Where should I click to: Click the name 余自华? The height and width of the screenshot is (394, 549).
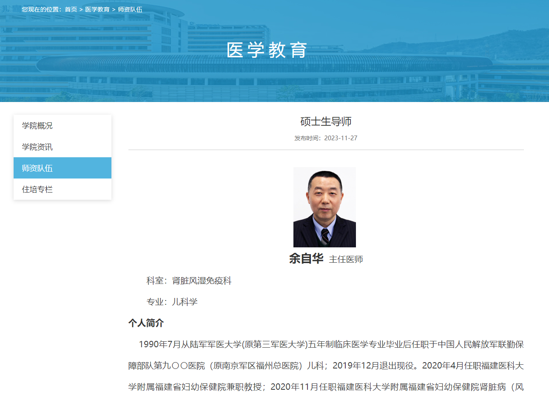(x=306, y=258)
